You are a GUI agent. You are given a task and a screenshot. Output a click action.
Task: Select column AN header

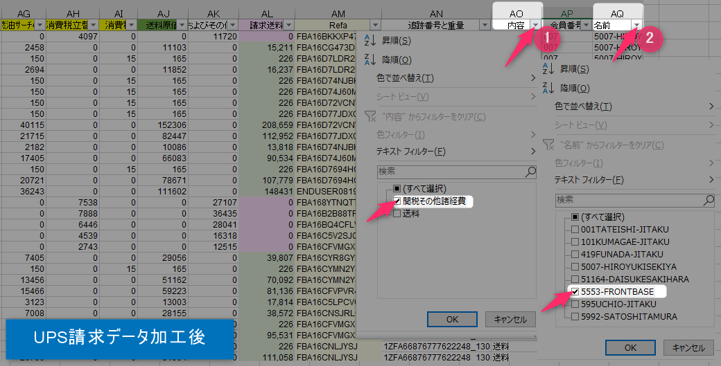(x=436, y=14)
